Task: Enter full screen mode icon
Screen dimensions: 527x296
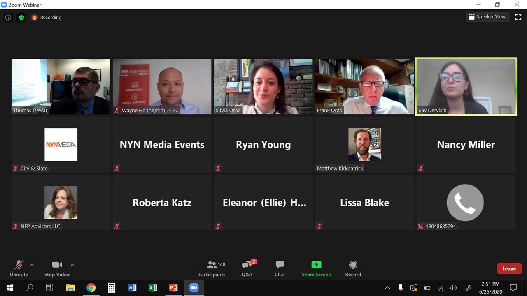Action: pyautogui.click(x=518, y=17)
